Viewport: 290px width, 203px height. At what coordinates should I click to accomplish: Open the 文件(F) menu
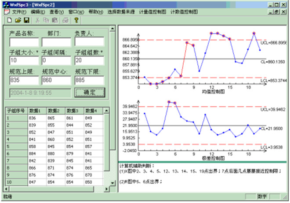[x=19, y=12]
